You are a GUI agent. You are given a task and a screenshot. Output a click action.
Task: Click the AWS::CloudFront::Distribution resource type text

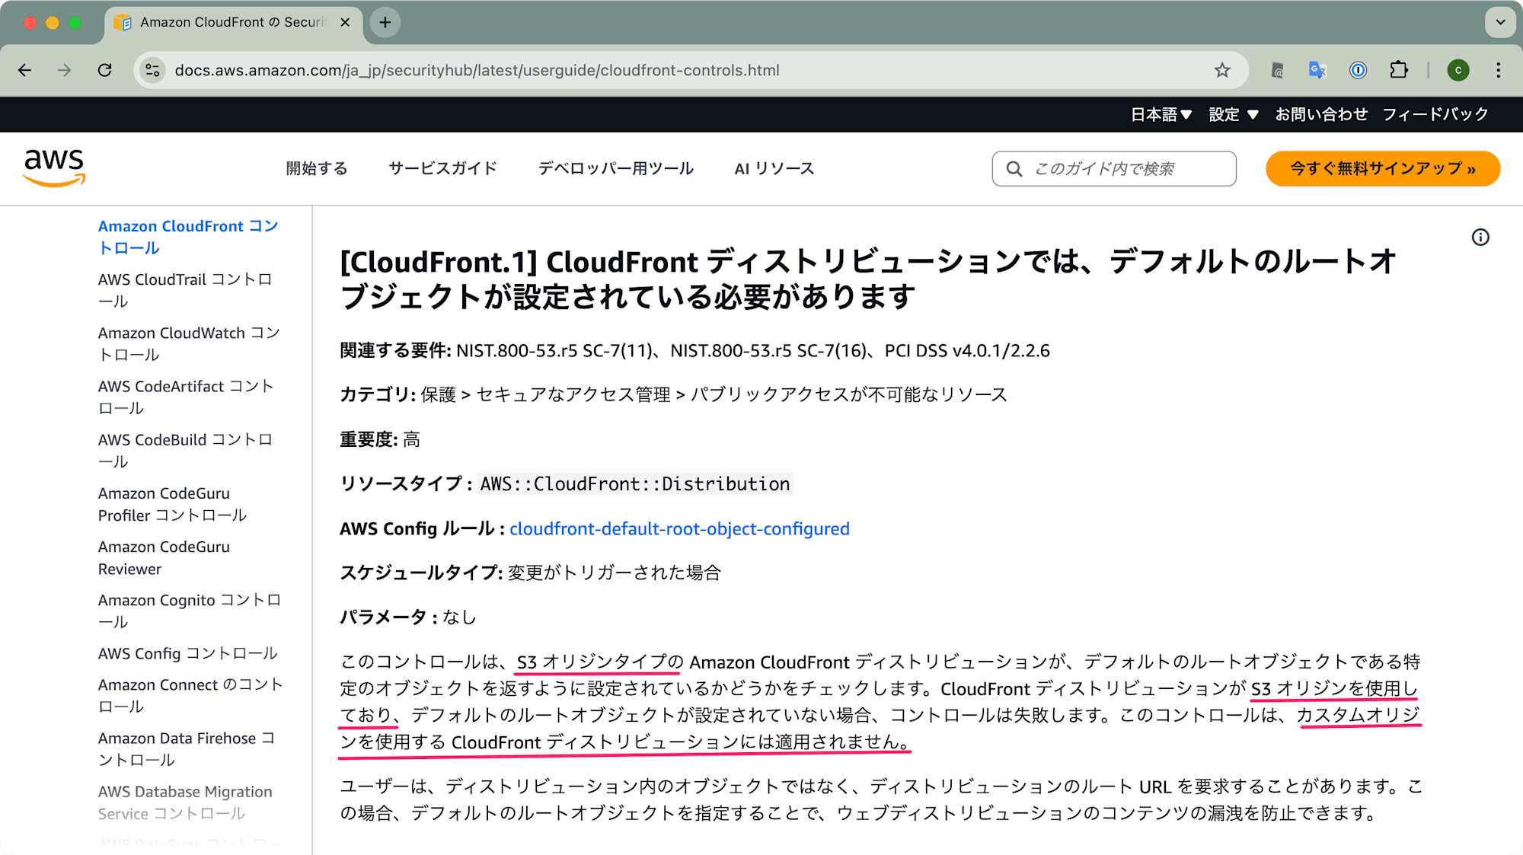(635, 483)
